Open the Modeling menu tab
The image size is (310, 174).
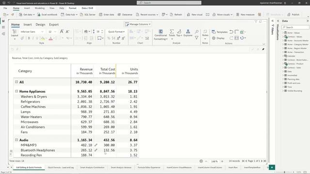click(40, 8)
